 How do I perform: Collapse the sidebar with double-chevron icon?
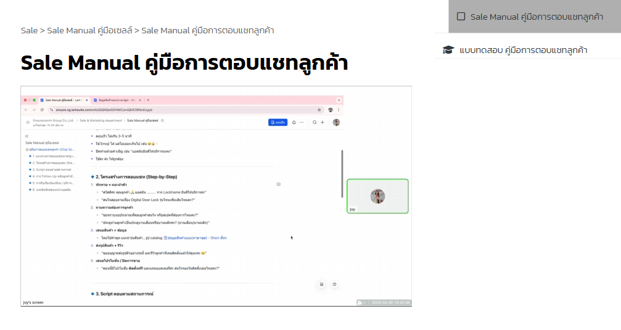click(27, 136)
